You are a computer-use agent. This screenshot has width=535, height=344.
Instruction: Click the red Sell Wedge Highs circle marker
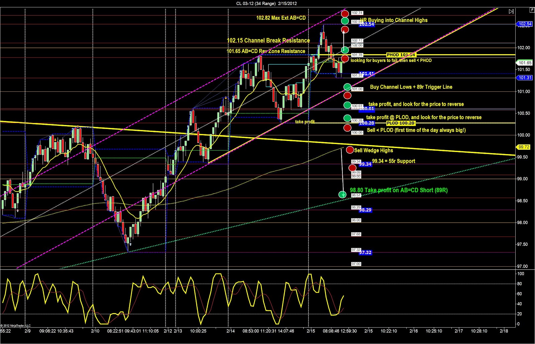coord(349,150)
